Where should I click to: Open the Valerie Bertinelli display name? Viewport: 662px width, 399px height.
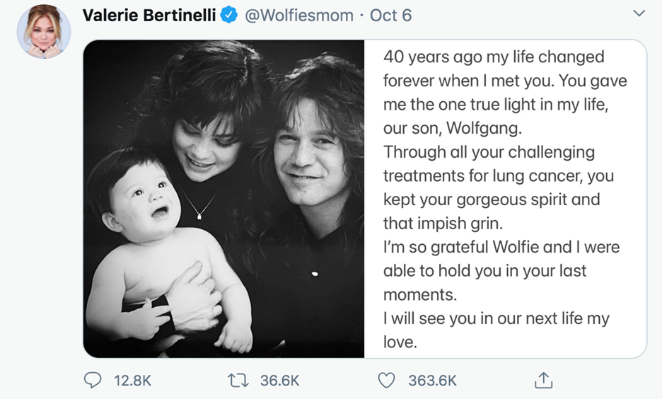tap(149, 15)
